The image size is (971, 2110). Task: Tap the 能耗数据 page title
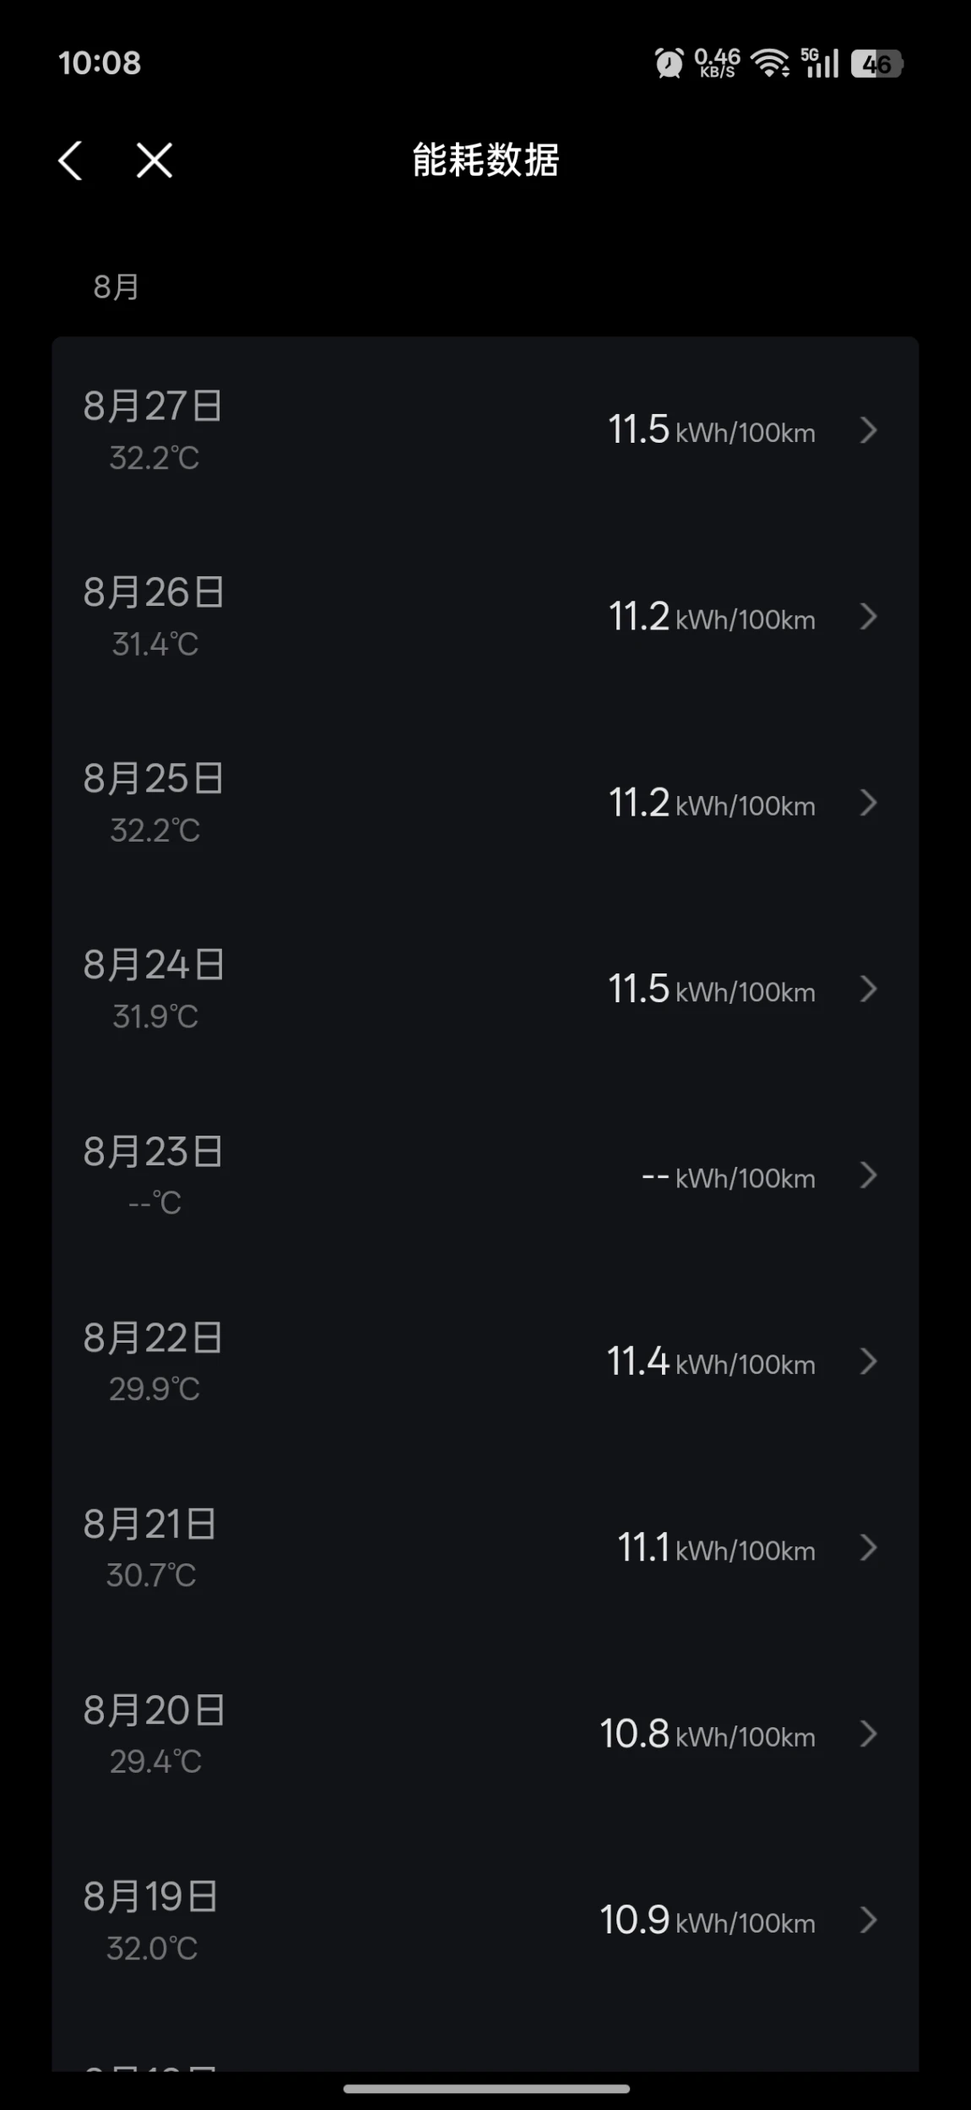(486, 160)
